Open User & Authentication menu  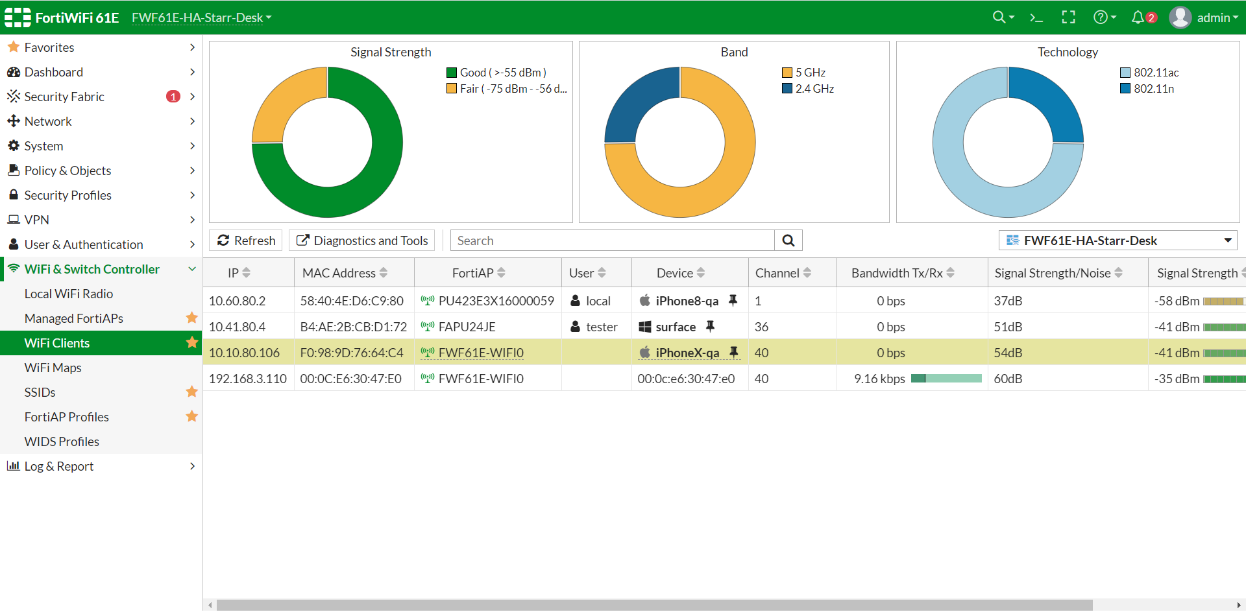click(101, 244)
